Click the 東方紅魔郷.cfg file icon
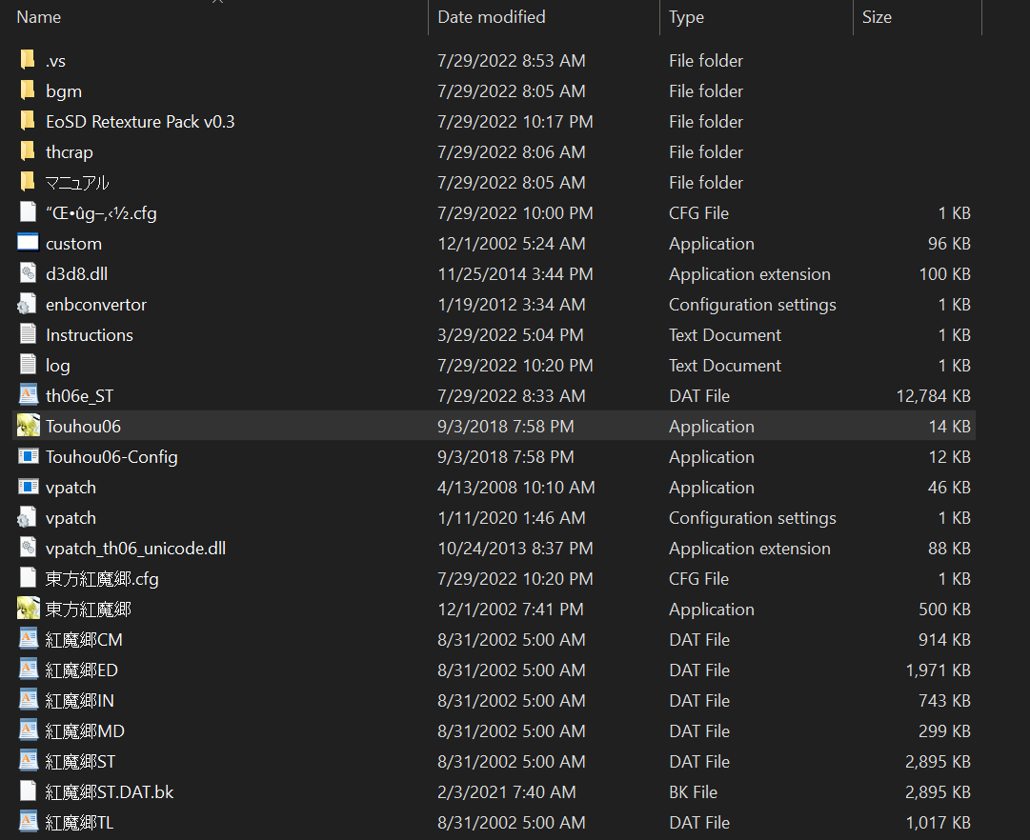The image size is (1030, 840). [x=28, y=579]
